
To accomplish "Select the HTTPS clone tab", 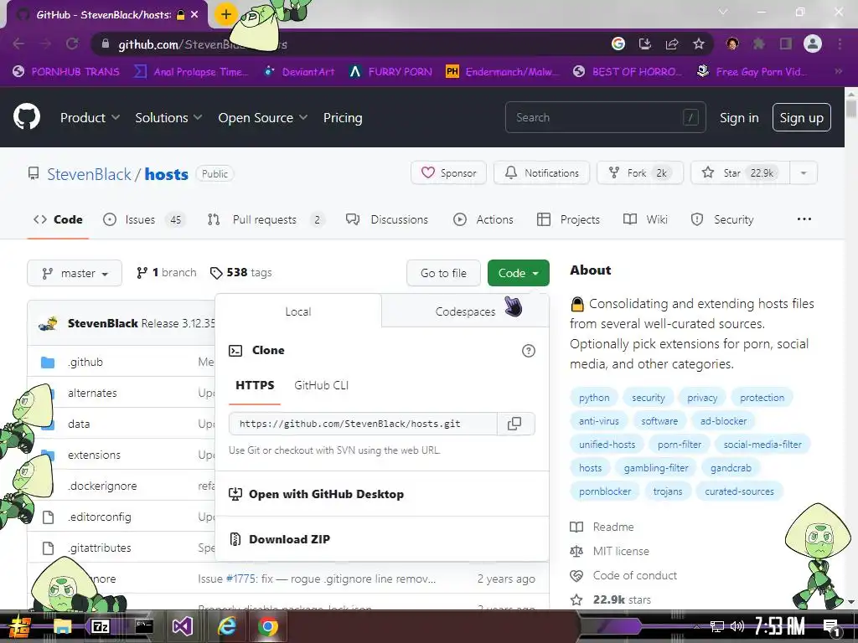I will (255, 385).
